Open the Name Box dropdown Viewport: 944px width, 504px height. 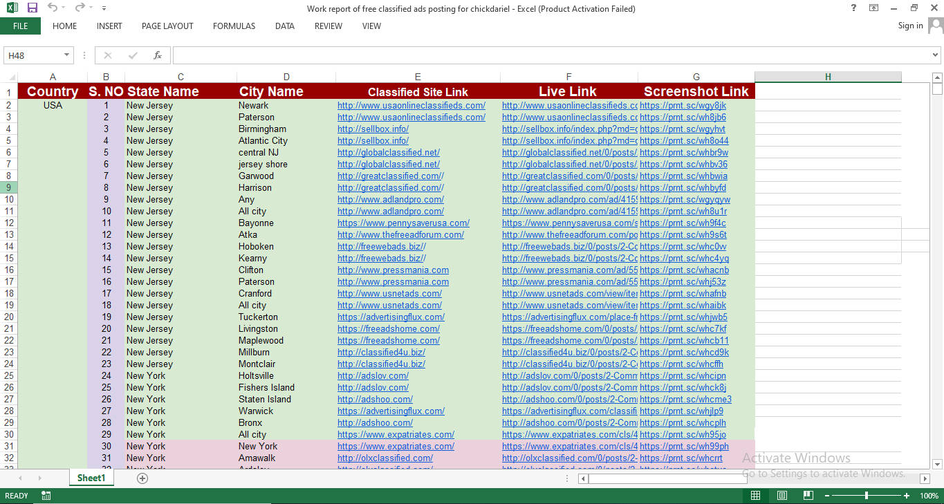pyautogui.click(x=66, y=55)
